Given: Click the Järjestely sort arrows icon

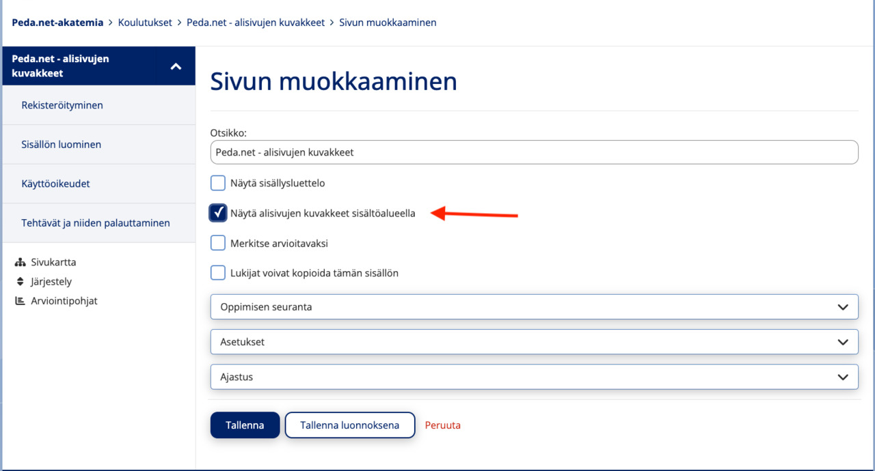Looking at the screenshot, I should coord(20,281).
